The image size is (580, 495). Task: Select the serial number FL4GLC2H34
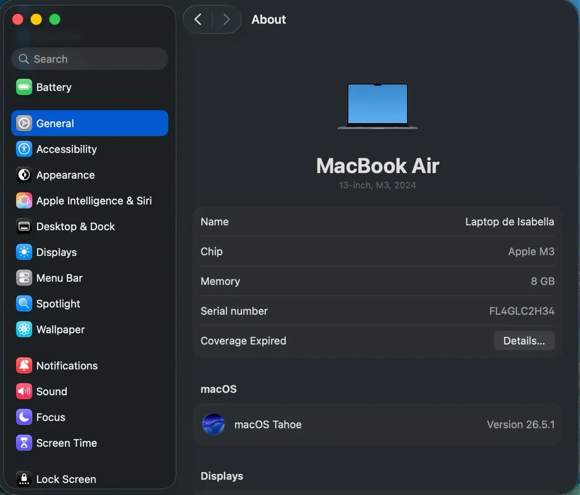coord(522,311)
